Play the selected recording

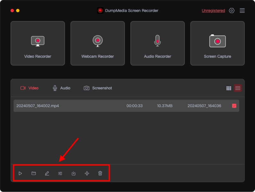[20, 173]
